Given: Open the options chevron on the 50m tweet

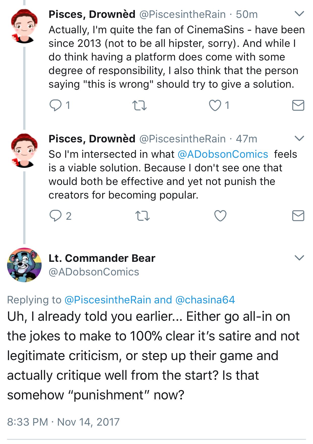Looking at the screenshot, I should pyautogui.click(x=299, y=14).
